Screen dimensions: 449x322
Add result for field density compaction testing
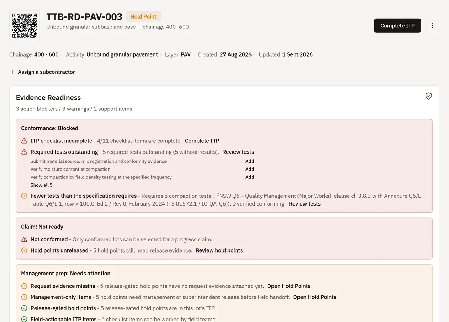tap(250, 177)
